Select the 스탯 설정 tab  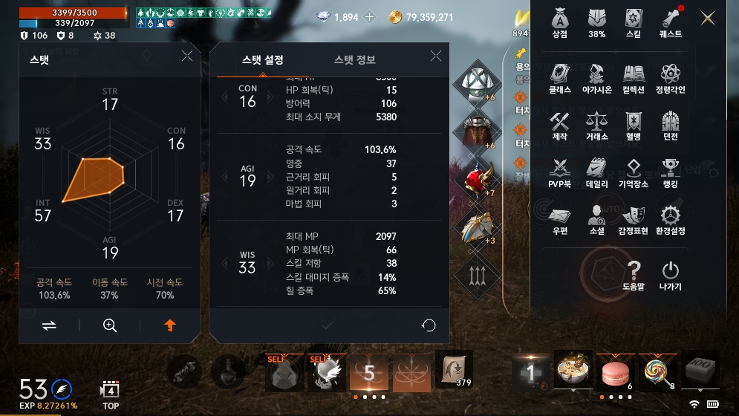coord(262,60)
